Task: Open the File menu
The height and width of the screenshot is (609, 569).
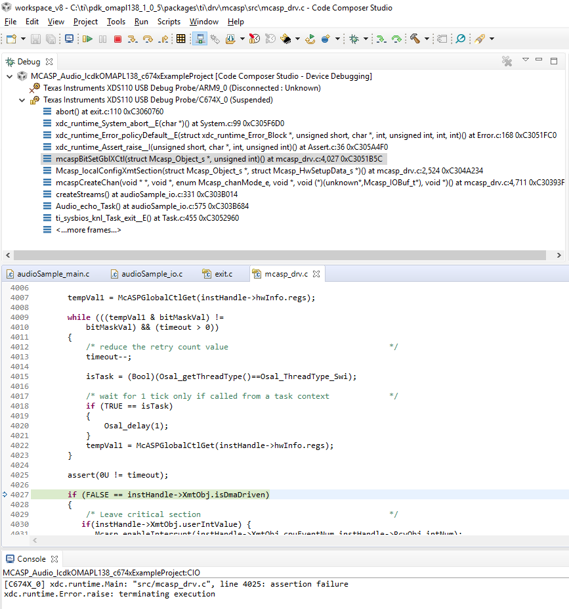Action: pos(11,22)
